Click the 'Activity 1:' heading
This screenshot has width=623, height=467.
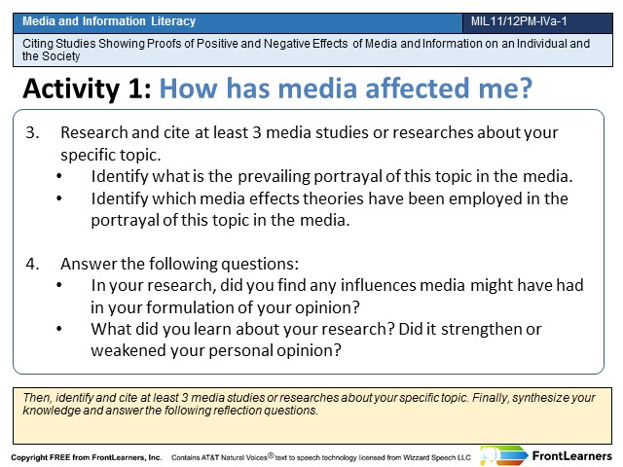(x=87, y=89)
